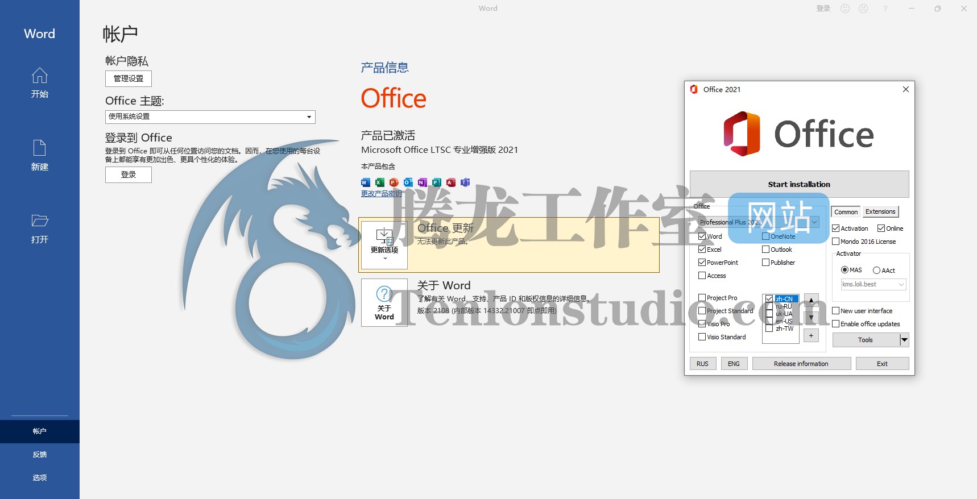Viewport: 977px width, 499px height.
Task: Click the Office 2021 installer logo icon
Action: click(694, 89)
